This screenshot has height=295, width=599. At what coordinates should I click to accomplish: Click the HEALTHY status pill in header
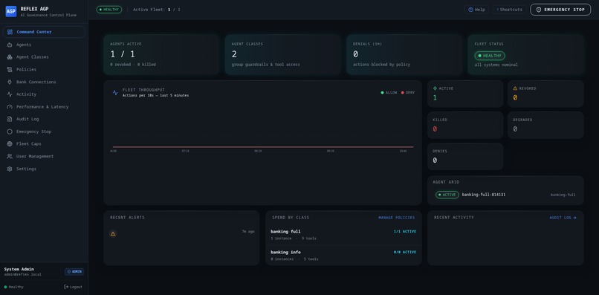tap(109, 10)
